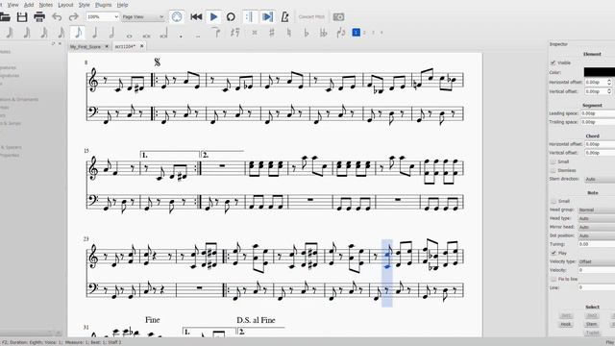This screenshot has width=615, height=346.
Task: Close the My_First_Score tab
Action: pos(107,46)
